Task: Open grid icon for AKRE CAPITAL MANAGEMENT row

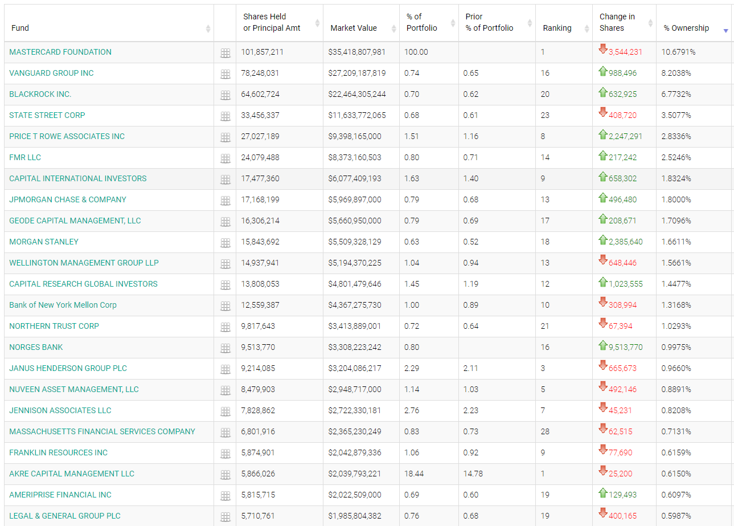Action: coord(225,475)
